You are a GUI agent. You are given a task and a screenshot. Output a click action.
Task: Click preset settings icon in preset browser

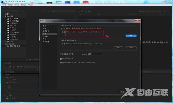14,67
